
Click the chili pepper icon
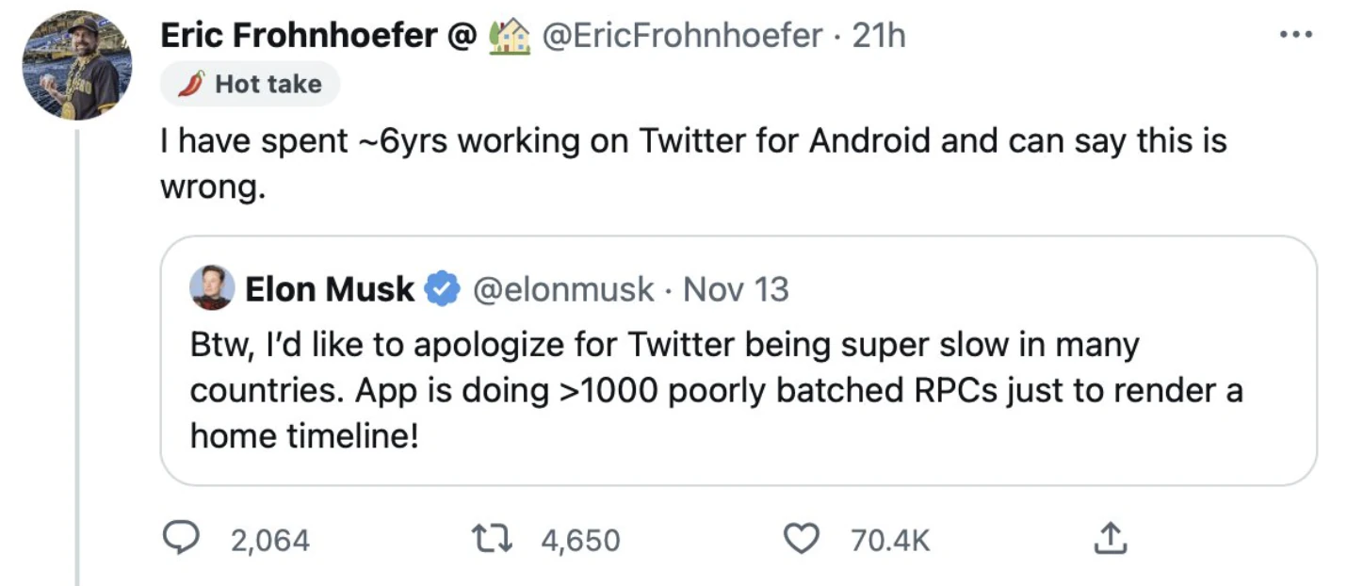[x=191, y=84]
